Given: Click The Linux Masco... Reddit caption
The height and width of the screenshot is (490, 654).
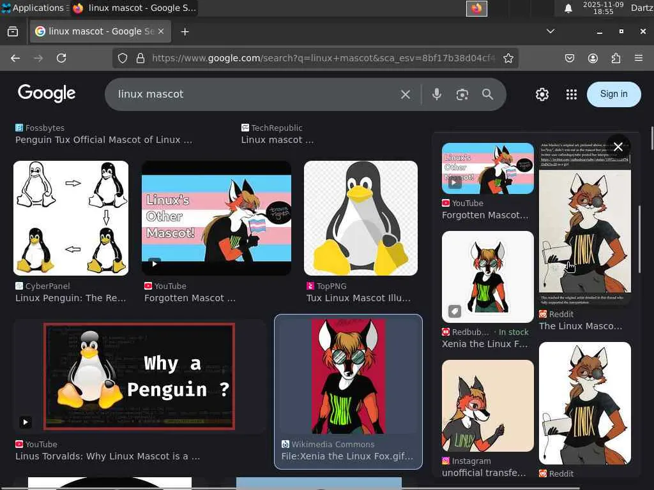Looking at the screenshot, I should pyautogui.click(x=581, y=326).
